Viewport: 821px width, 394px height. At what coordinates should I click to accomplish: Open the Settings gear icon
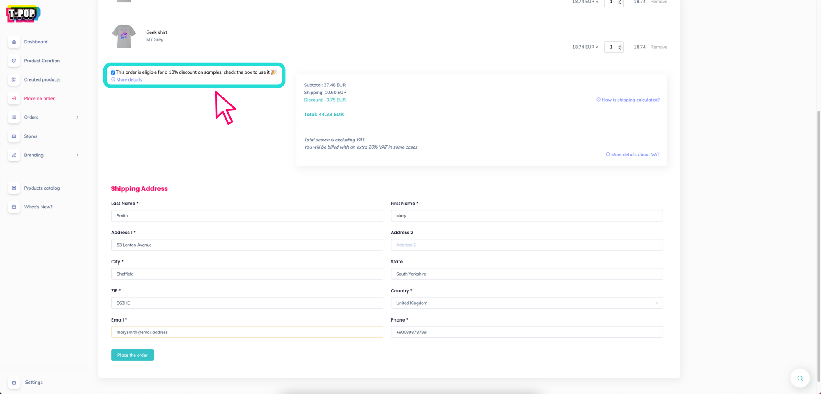point(14,383)
